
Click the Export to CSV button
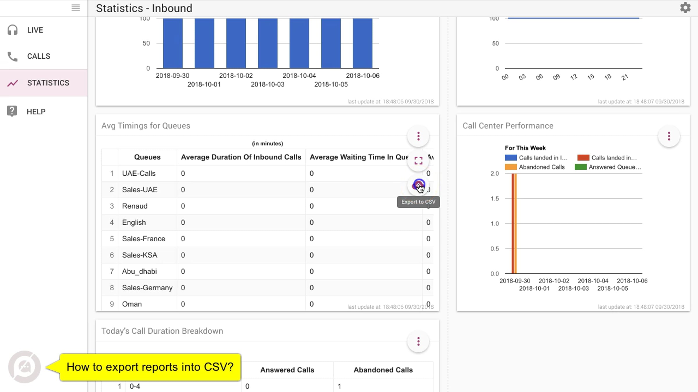pyautogui.click(x=419, y=185)
